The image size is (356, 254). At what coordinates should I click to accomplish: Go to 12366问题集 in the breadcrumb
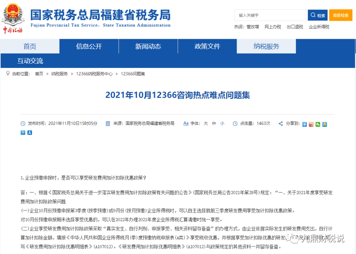pyautogui.click(x=133, y=74)
